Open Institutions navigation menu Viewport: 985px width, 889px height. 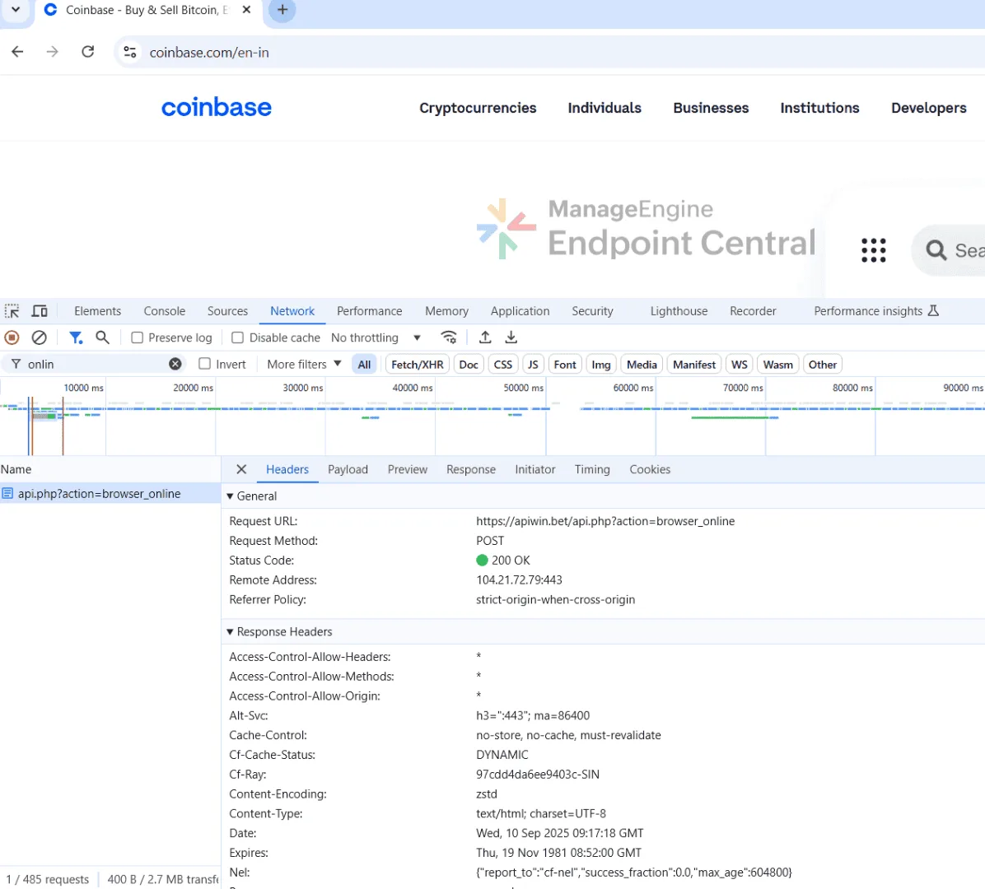[x=819, y=108]
